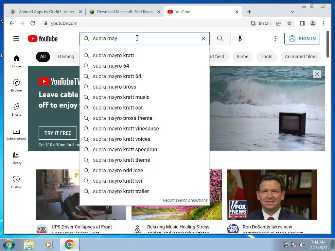Bookmark this page with the star

pyautogui.click(x=289, y=23)
